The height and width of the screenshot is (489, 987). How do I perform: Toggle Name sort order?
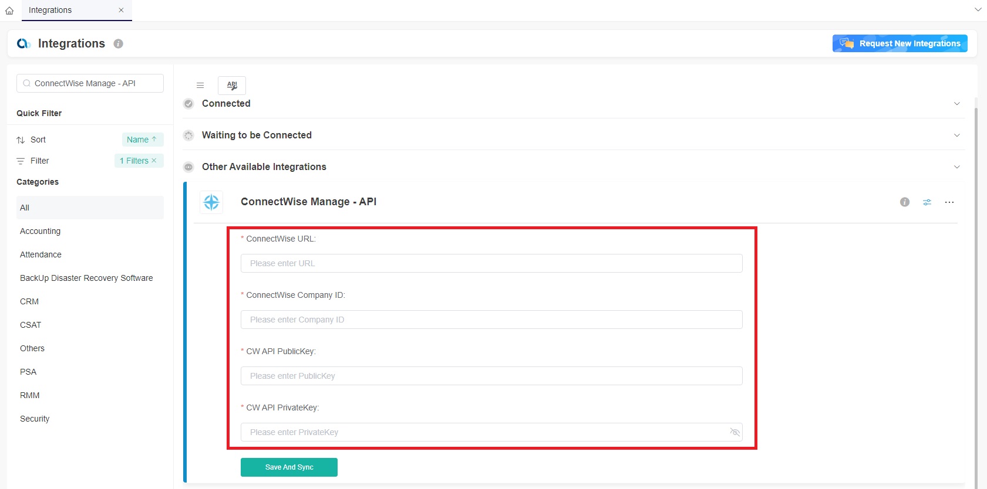click(x=142, y=140)
